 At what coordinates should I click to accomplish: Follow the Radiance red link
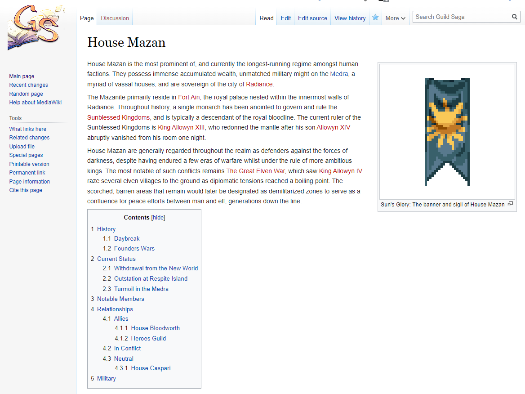(x=259, y=84)
